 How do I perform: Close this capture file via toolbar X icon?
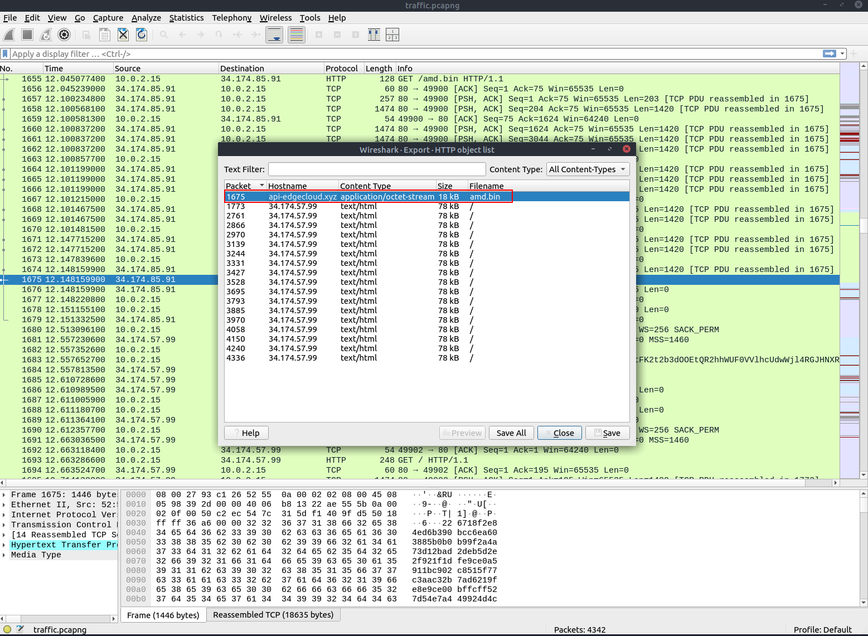[123, 35]
